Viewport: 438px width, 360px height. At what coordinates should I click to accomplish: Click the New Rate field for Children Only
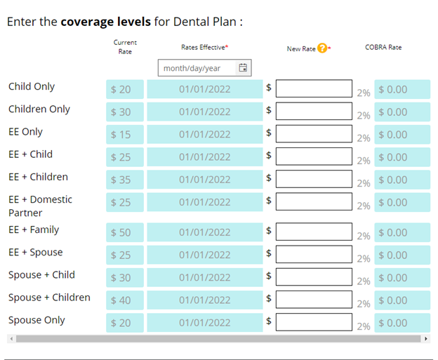(x=314, y=111)
